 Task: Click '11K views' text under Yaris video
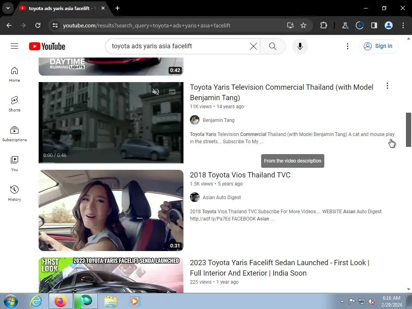click(x=201, y=106)
